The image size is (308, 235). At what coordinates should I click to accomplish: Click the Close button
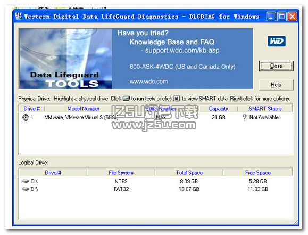point(276,66)
